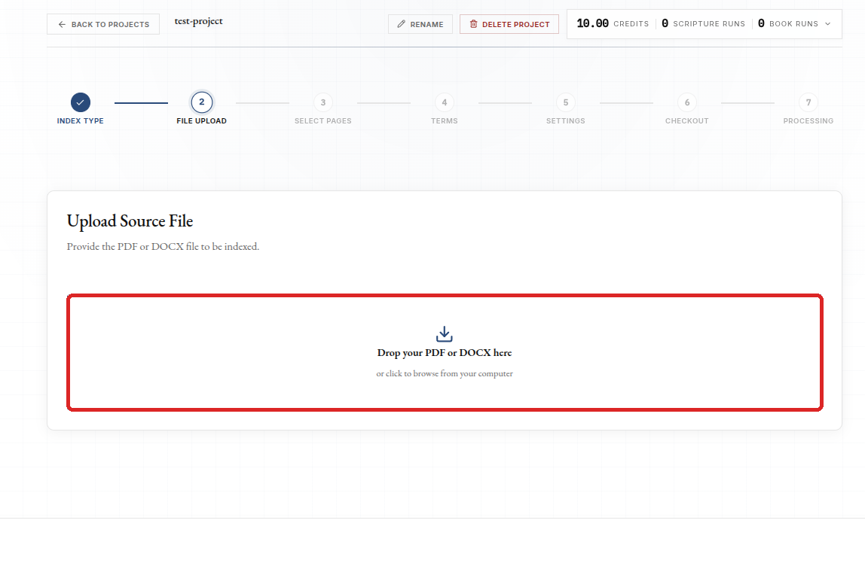The height and width of the screenshot is (575, 865).
Task: Click the trash can icon
Action: (x=473, y=24)
